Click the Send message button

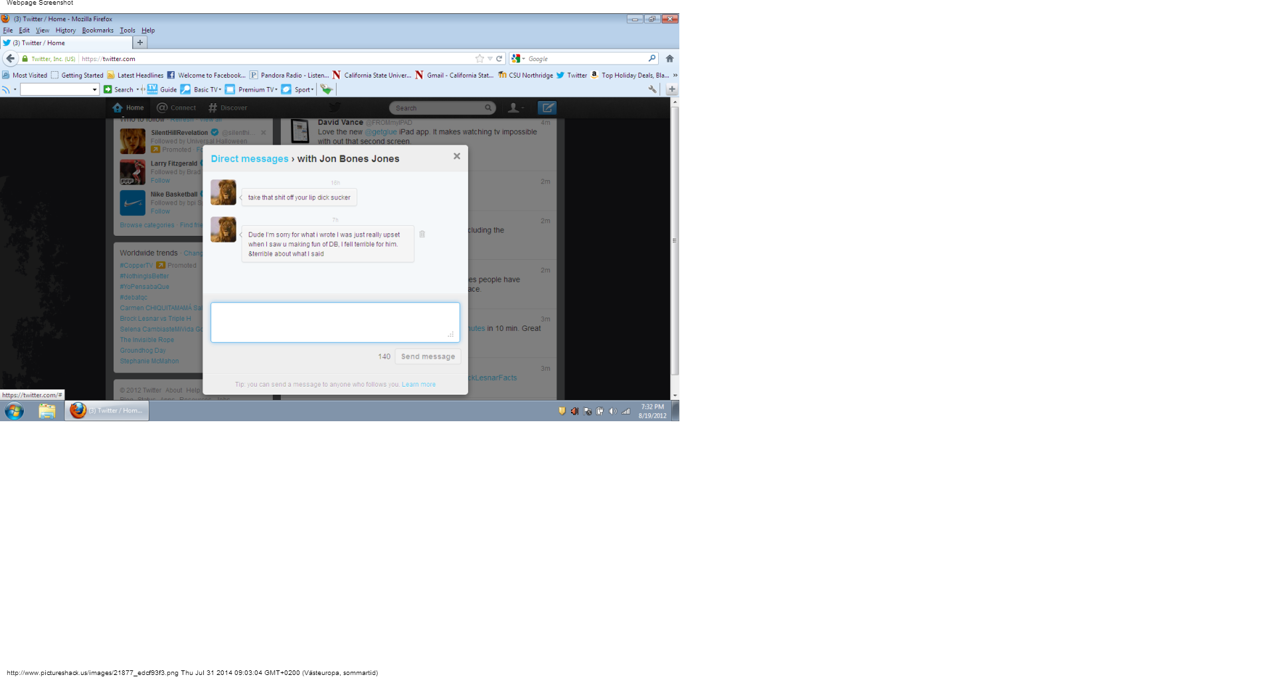point(428,357)
